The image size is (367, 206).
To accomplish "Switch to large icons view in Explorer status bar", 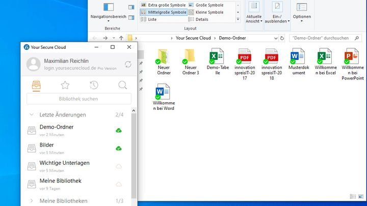I will click(361, 196).
